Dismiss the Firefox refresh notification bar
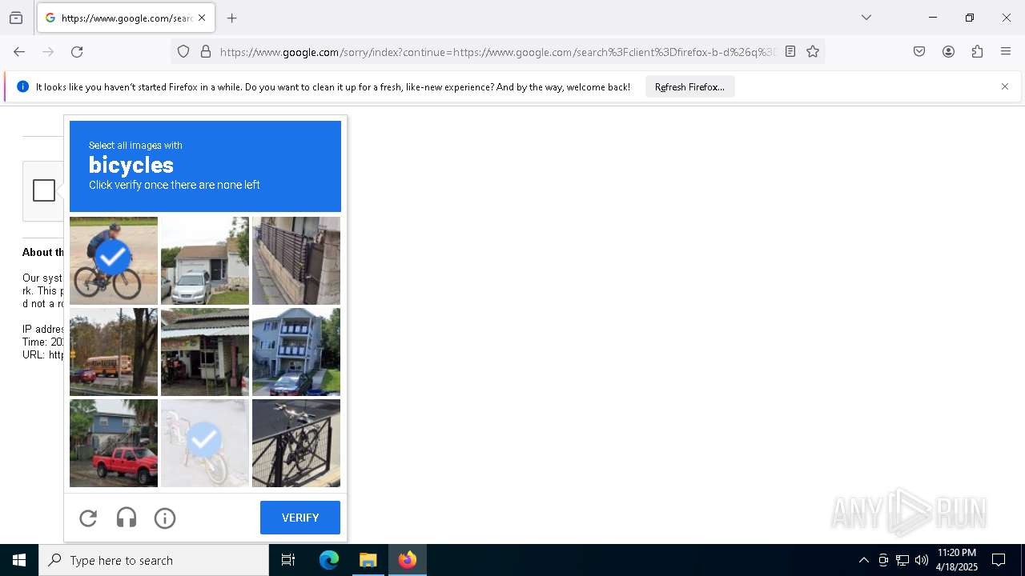Screen dimensions: 1025x576 pos(1005,86)
